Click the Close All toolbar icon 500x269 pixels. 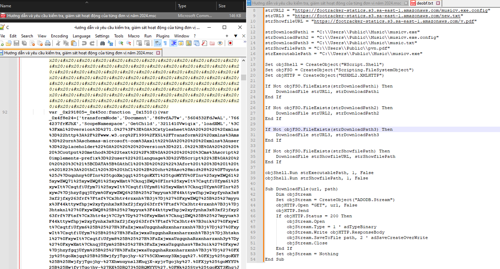(x=40, y=43)
